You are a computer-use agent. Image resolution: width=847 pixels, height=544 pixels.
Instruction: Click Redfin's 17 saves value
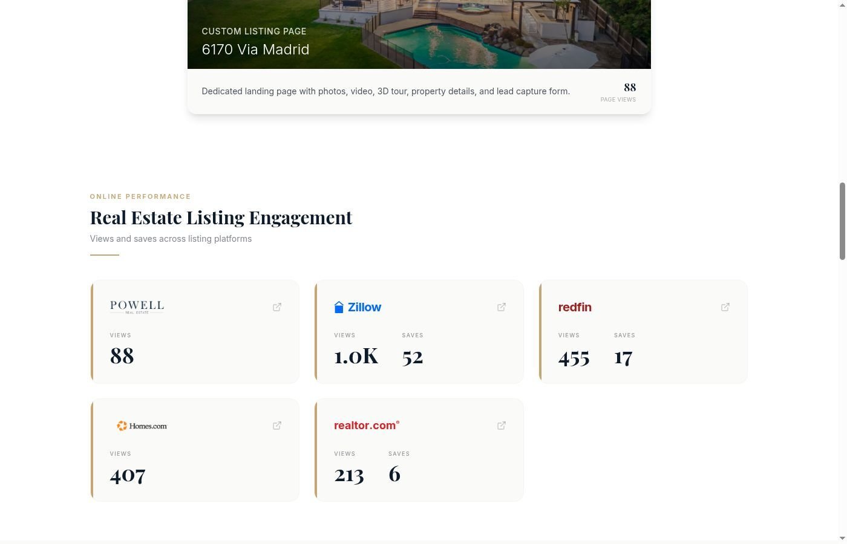tap(623, 357)
